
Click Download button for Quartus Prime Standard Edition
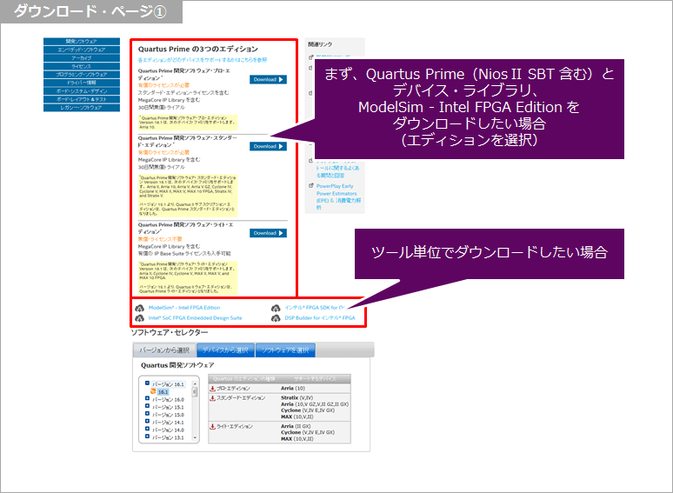tap(269, 147)
